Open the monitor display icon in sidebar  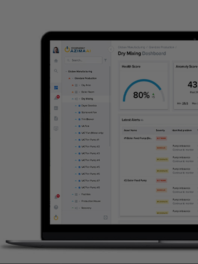tap(56, 128)
